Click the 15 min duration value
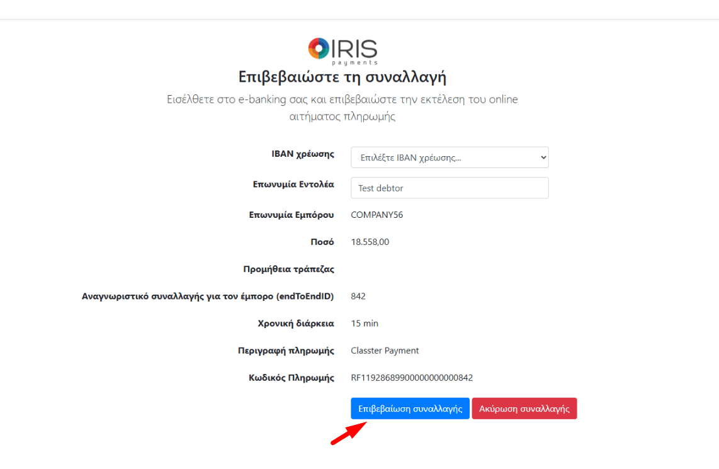719x469 pixels. 365,323
